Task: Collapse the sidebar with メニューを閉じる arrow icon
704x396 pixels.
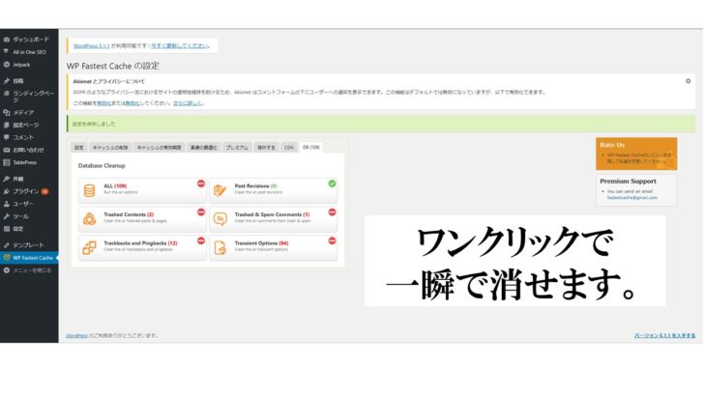Action: (x=6, y=270)
